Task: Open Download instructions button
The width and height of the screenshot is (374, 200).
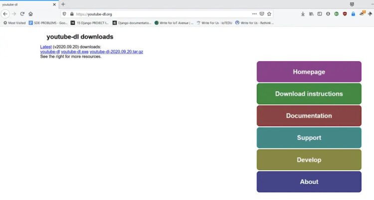Action: [x=309, y=94]
